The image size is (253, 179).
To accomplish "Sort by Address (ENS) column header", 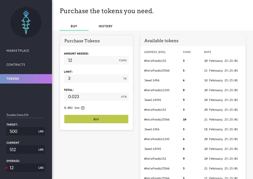I will 155,52.
